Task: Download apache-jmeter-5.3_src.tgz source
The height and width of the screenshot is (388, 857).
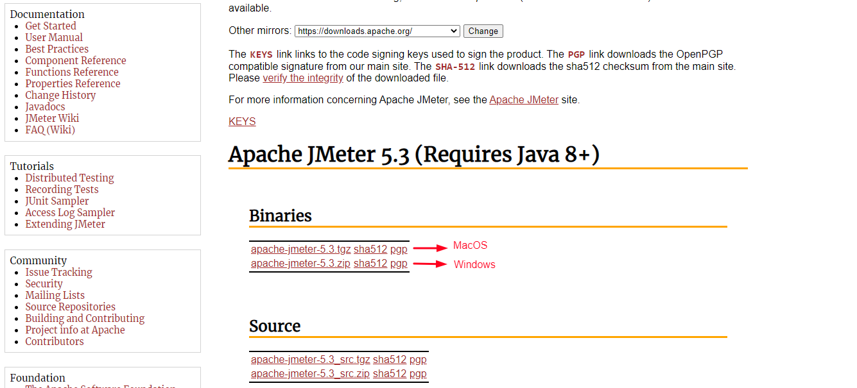Action: click(x=310, y=360)
